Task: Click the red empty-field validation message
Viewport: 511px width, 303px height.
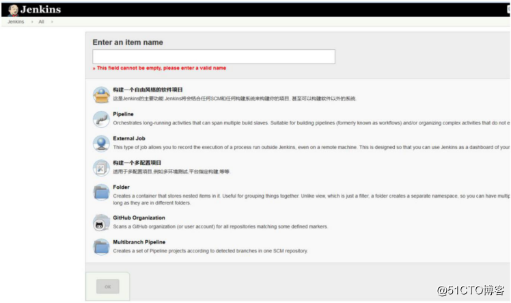Action: coord(159,68)
